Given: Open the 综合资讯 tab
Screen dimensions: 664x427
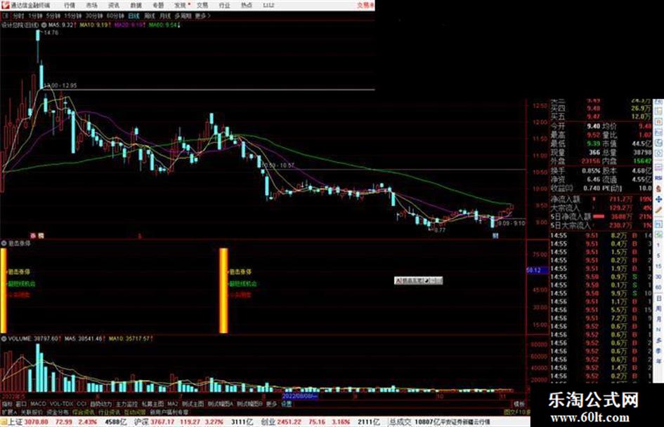Looking at the screenshot, I should click(x=84, y=412).
